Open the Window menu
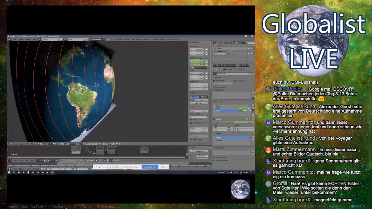 click(28, 39)
